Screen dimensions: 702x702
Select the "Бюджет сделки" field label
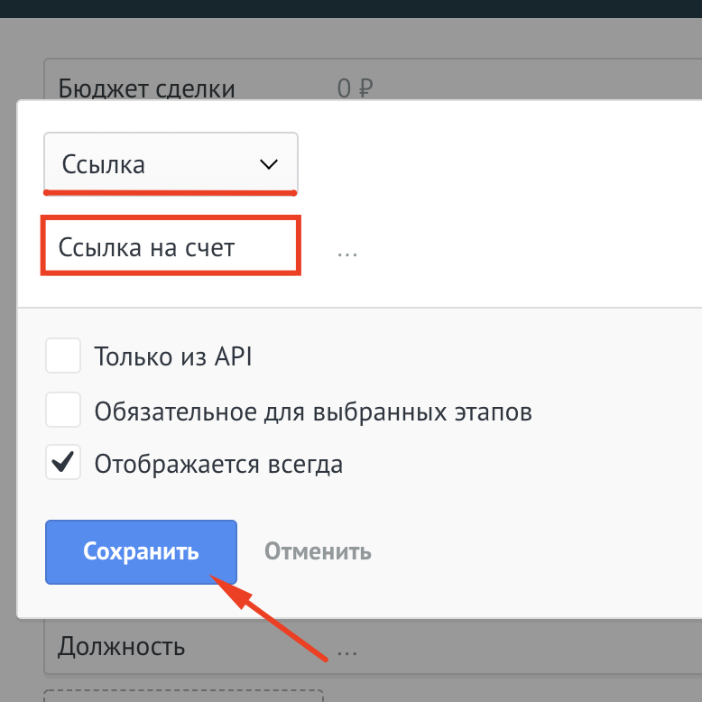(147, 88)
